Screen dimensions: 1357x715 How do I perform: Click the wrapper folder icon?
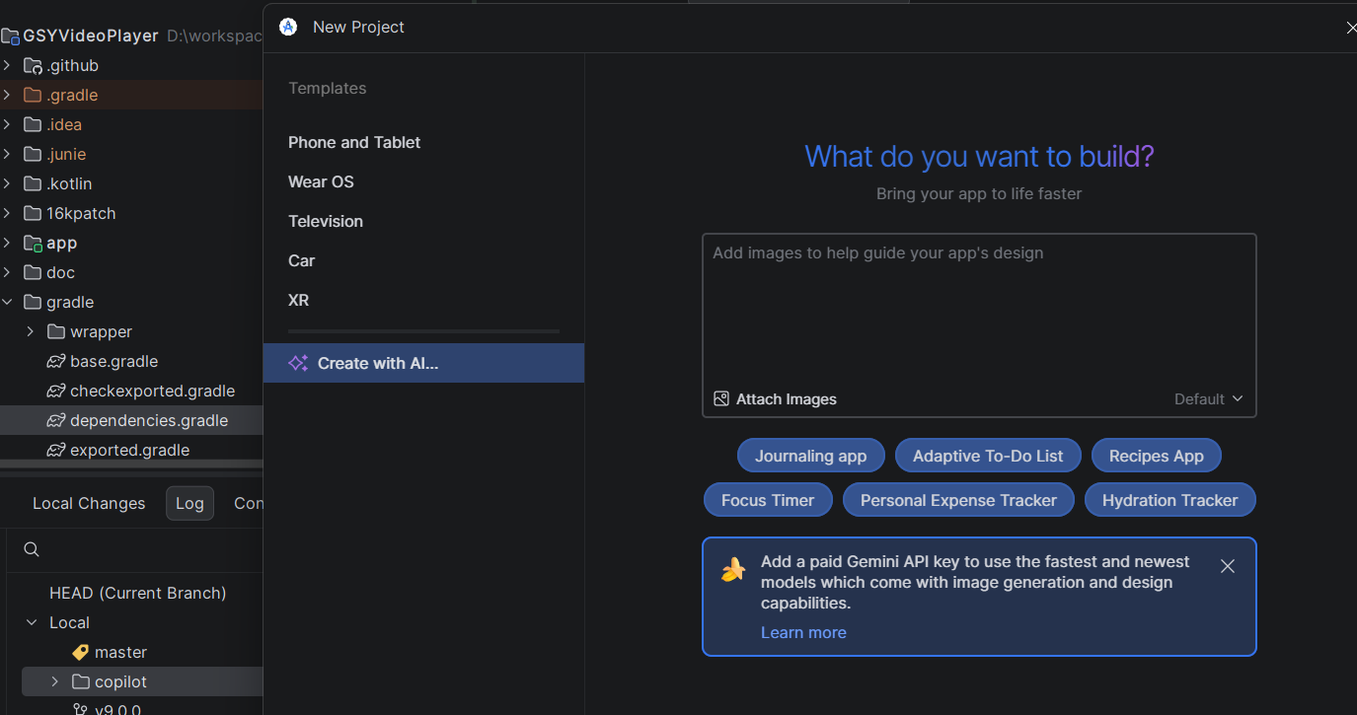(56, 331)
